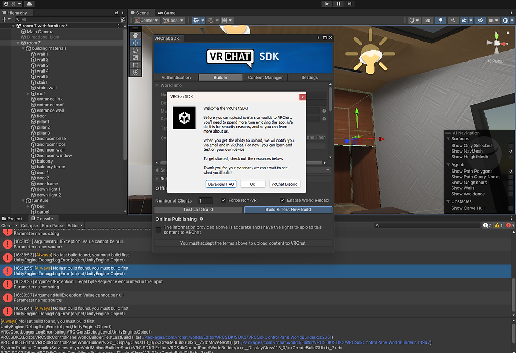This screenshot has width=516, height=353.
Task: Toggle hidden objects visibility icon
Action: [x=480, y=21]
